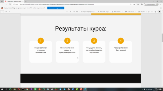Open Не синхронизируется profile button
Viewport: 163px width, 91px height.
pos(151,4)
